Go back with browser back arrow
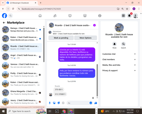Screen dimensions: 142x114 3,9
